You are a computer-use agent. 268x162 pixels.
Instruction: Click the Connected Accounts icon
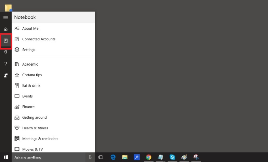pyautogui.click(x=17, y=39)
